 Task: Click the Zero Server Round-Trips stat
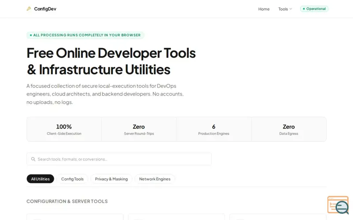tap(139, 129)
